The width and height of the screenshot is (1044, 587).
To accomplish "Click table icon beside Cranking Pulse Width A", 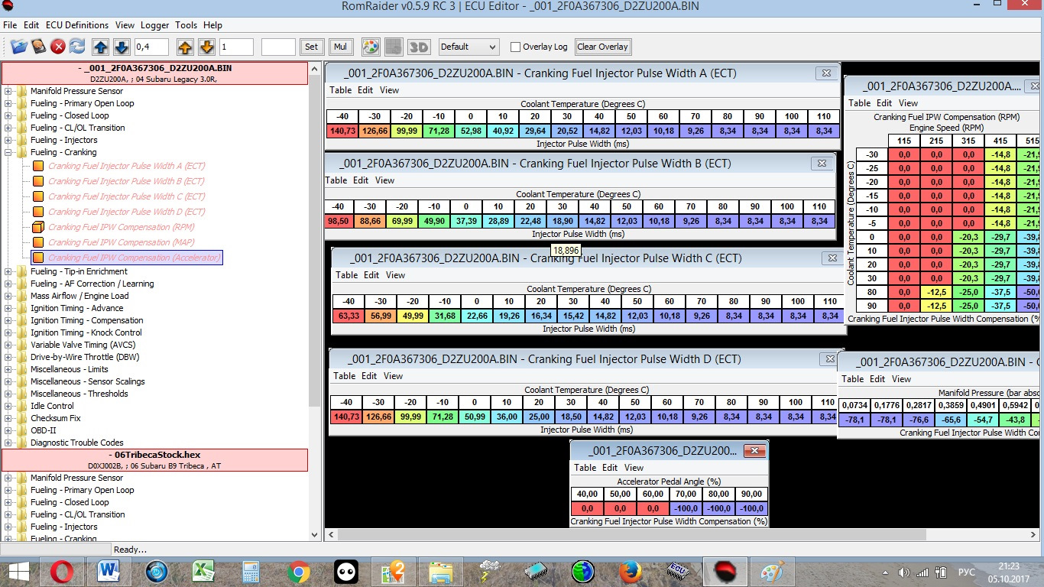I will click(x=38, y=166).
